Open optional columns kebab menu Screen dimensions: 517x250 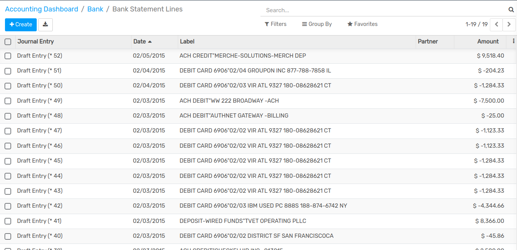click(513, 41)
